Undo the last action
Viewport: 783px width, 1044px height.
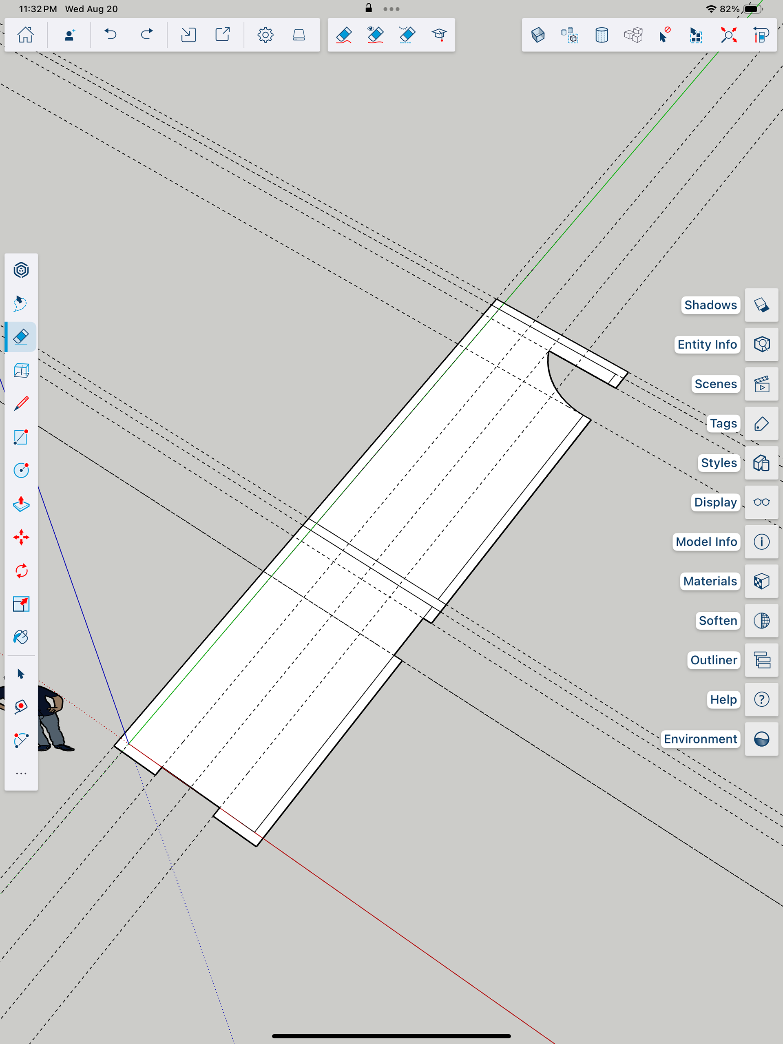[111, 35]
